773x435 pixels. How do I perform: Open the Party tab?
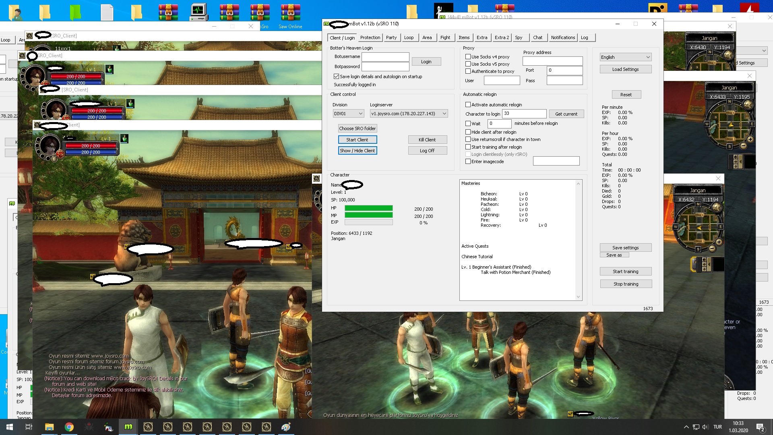[x=391, y=37]
